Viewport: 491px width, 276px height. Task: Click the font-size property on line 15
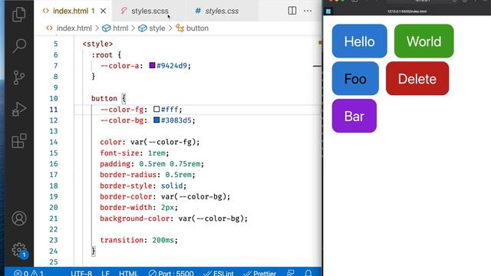point(120,153)
